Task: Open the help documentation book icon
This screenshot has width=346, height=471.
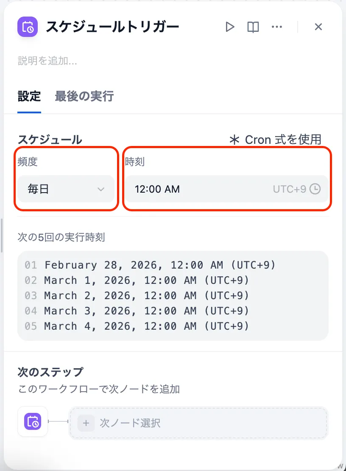Action: point(253,27)
